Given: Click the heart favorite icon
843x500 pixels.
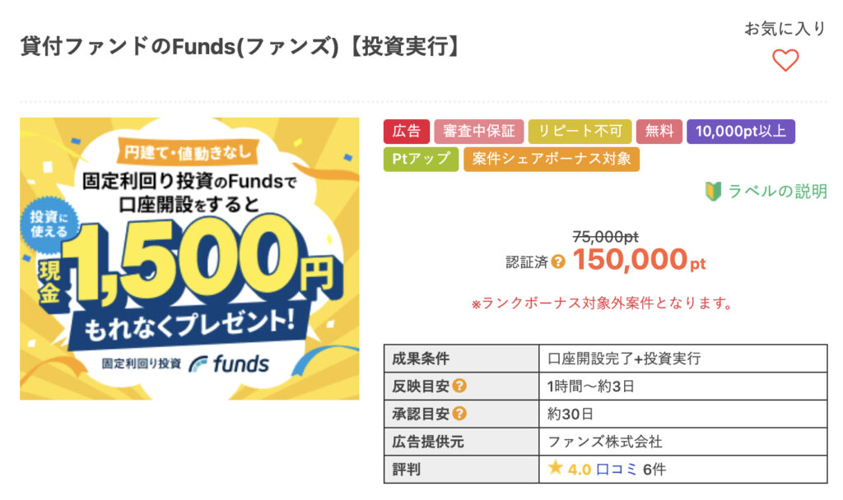Looking at the screenshot, I should click(785, 60).
